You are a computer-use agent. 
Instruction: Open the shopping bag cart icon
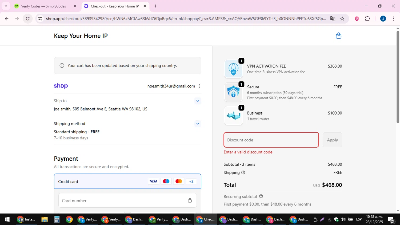pyautogui.click(x=338, y=35)
